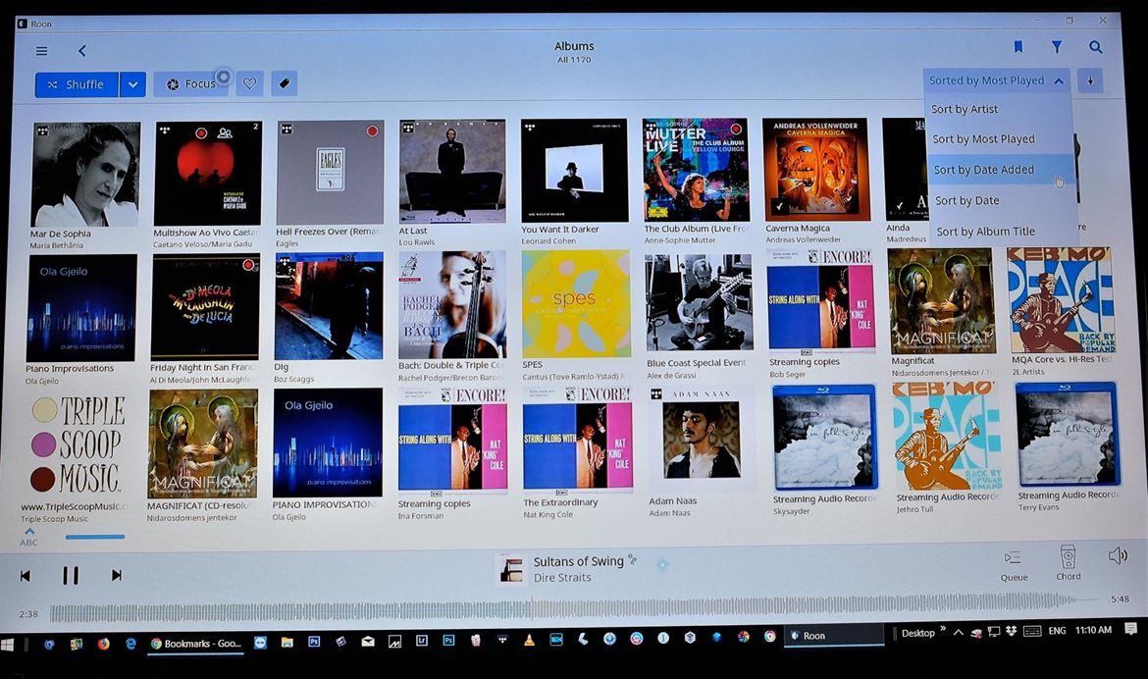Click the Ola Gjeilo artist under Piano Improvisations
Screen dimensions: 1148x679
point(42,381)
